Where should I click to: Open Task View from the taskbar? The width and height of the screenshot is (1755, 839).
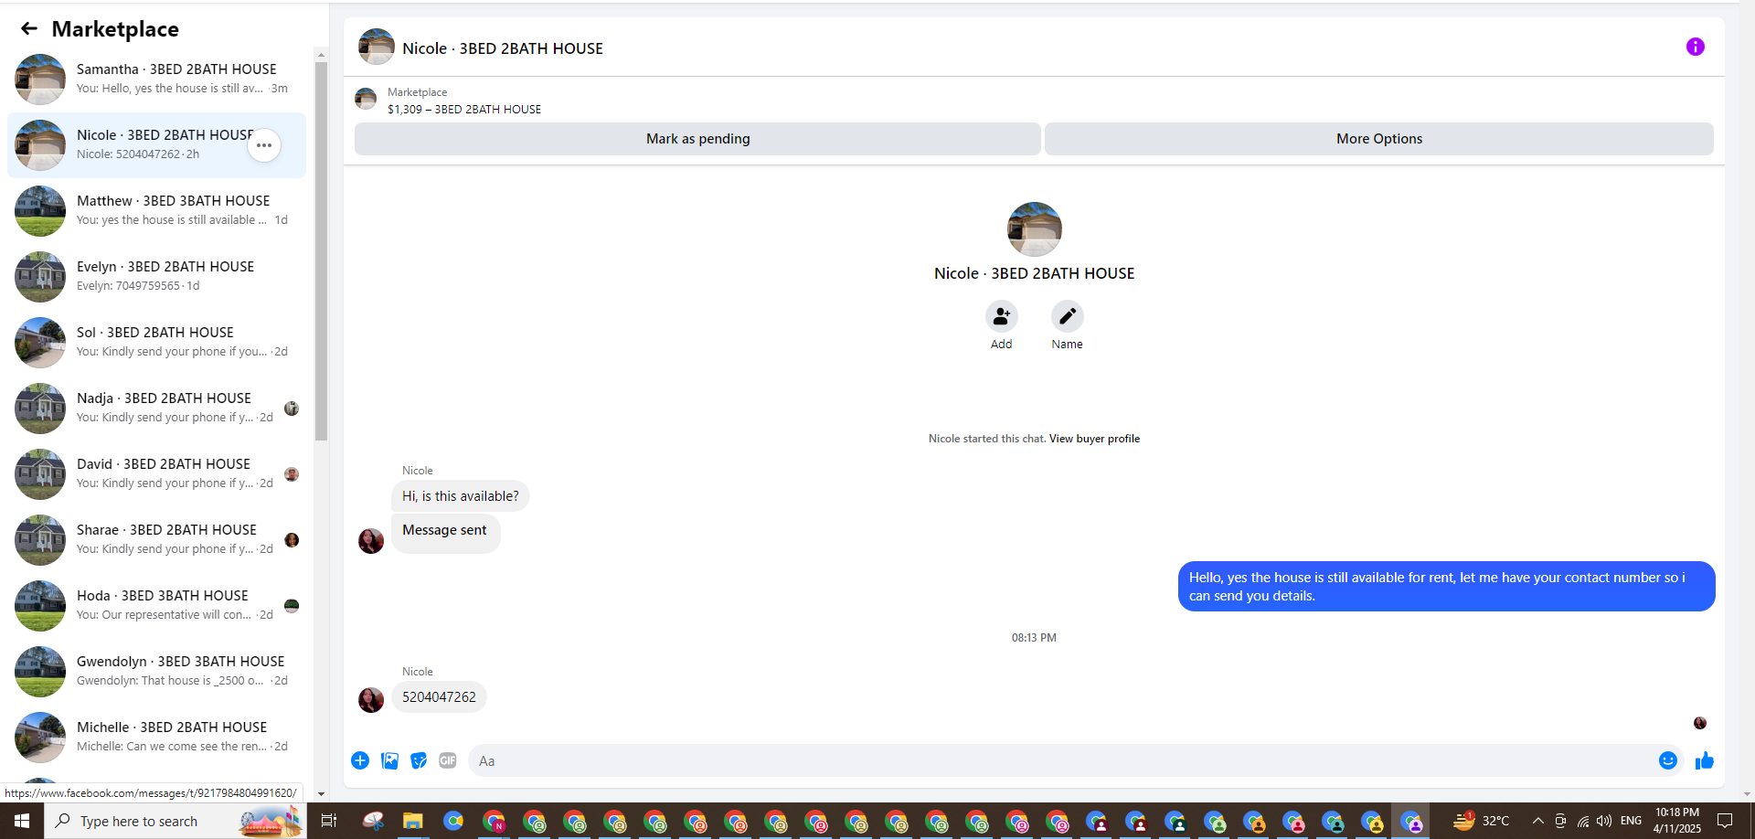coord(329,821)
